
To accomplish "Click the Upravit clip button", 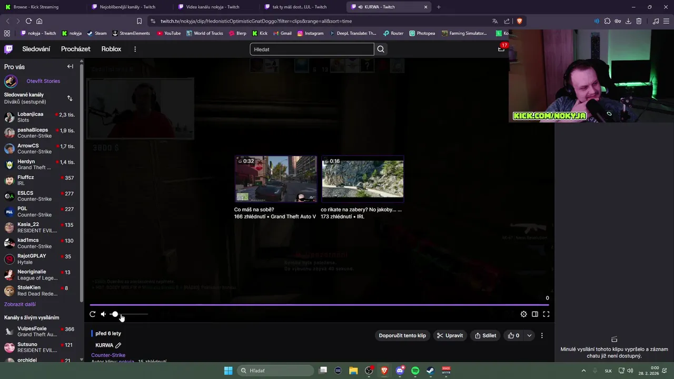I will pyautogui.click(x=449, y=335).
